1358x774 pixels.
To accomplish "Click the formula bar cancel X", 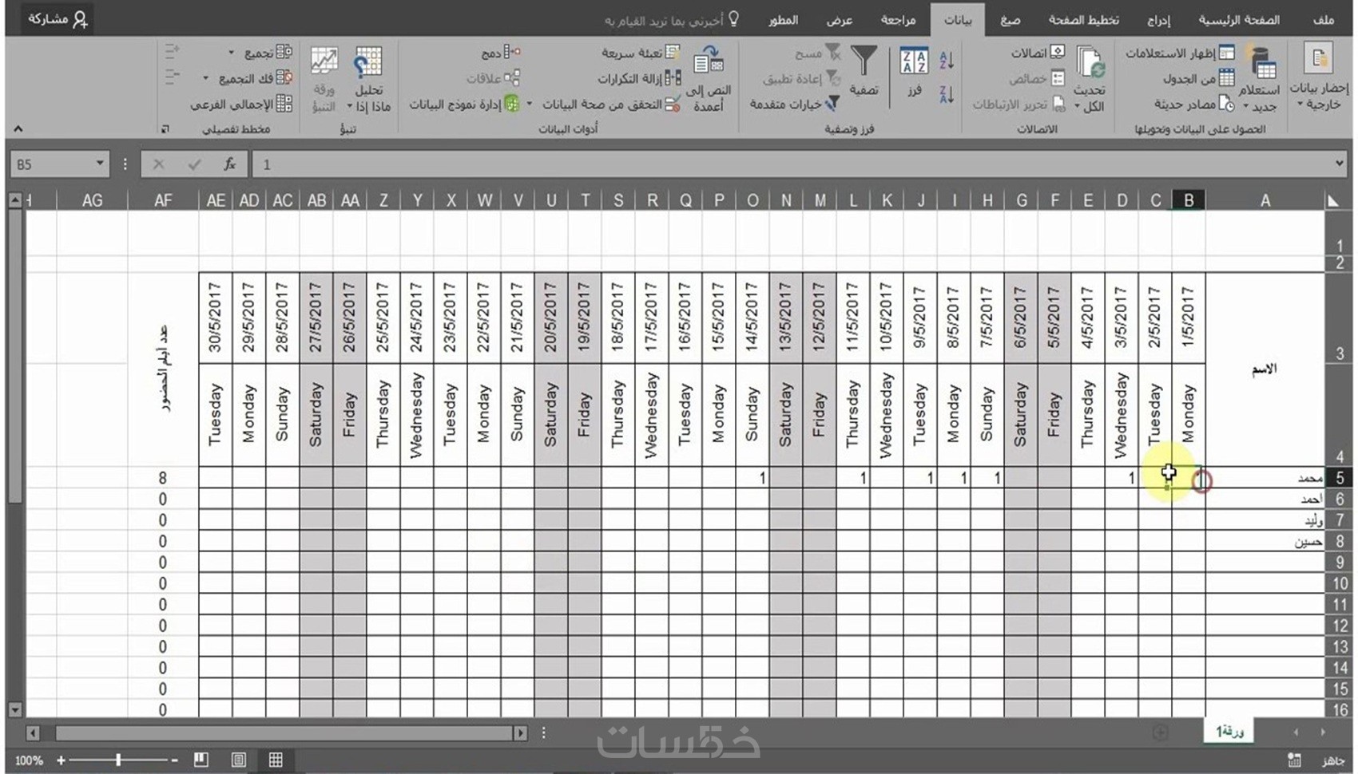I will (x=158, y=164).
